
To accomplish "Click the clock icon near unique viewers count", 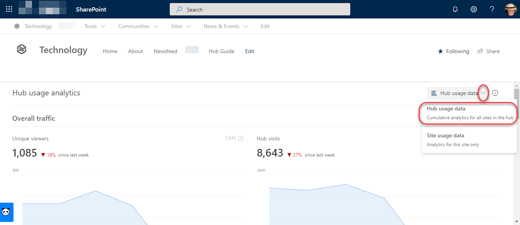I will (240, 138).
